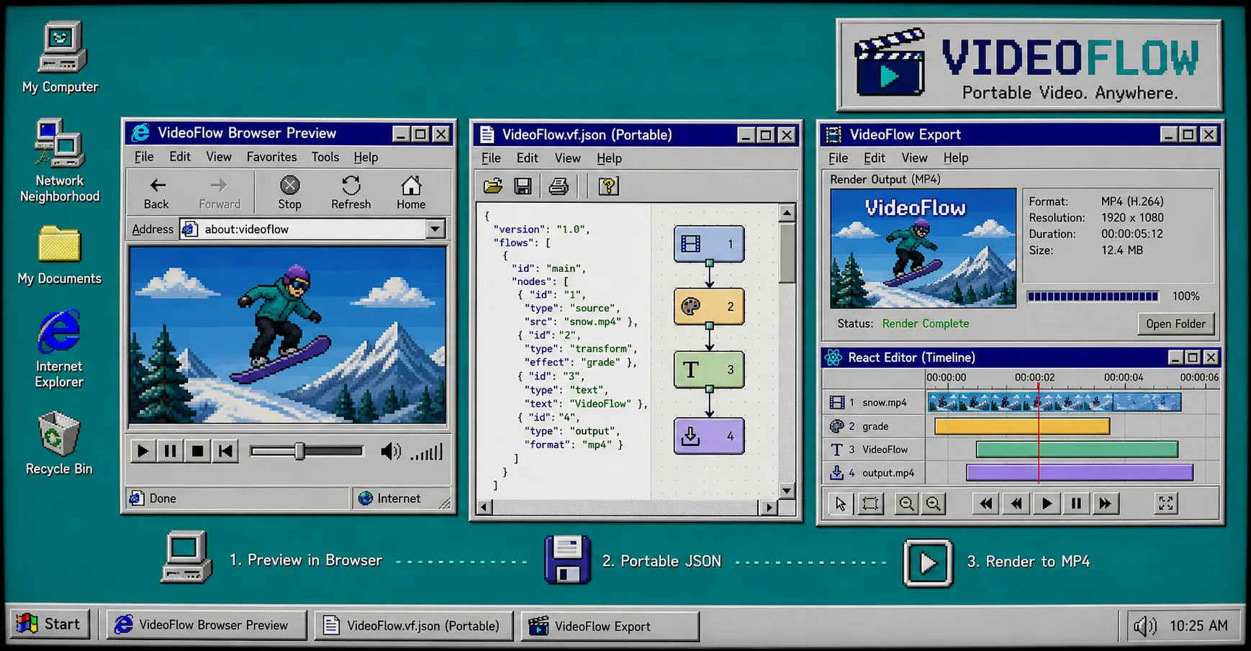Choose the pointer tool in the React Editor
The image size is (1251, 651).
click(840, 504)
